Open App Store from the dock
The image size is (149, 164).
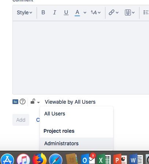7,159
